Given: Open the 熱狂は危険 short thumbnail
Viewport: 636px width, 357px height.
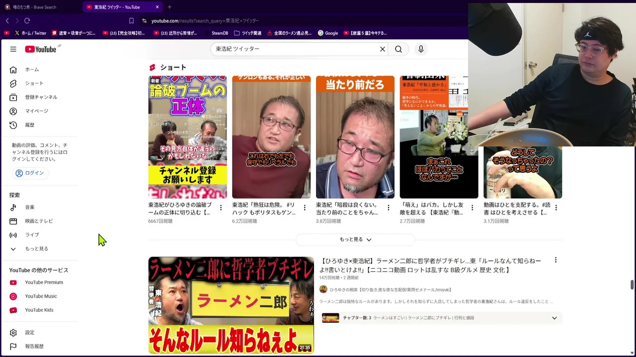Looking at the screenshot, I should (x=271, y=137).
